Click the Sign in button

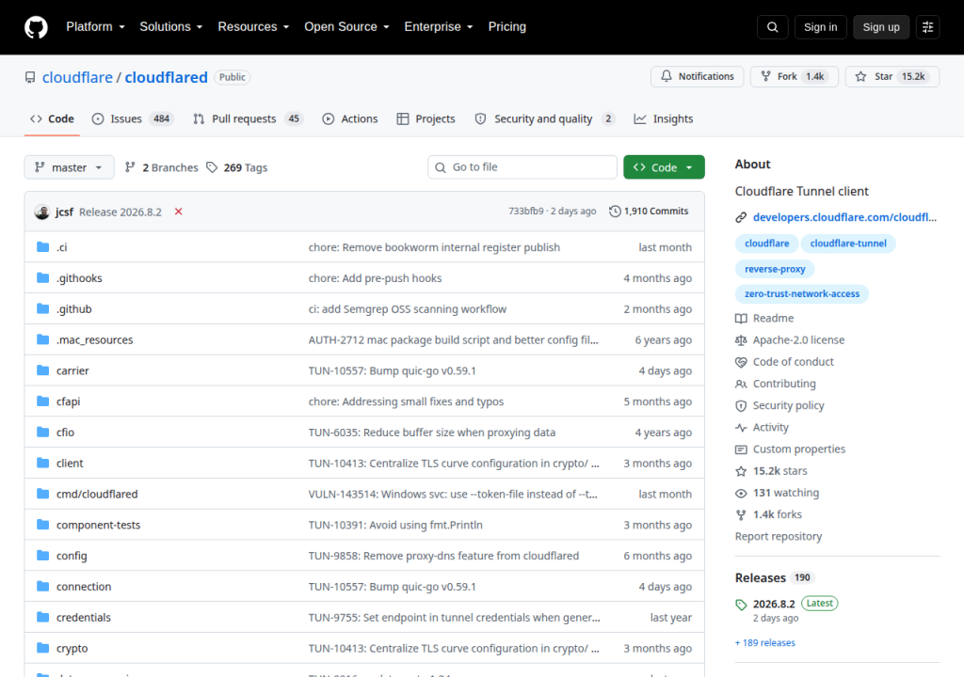(820, 27)
